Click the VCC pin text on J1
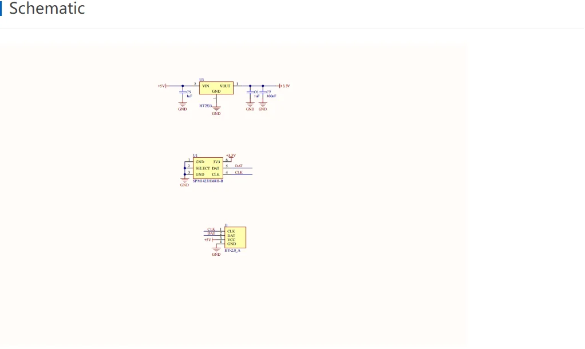Screen dimensions: 585x349 click(231, 240)
